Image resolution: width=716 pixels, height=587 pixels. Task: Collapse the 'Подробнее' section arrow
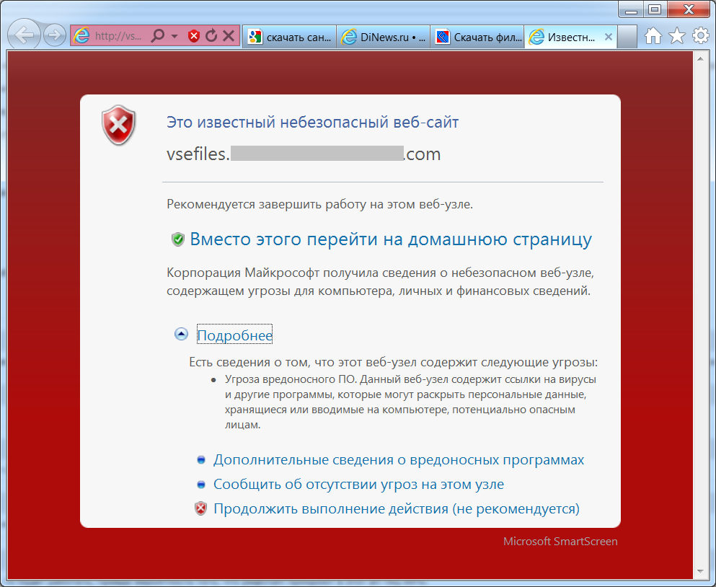181,334
